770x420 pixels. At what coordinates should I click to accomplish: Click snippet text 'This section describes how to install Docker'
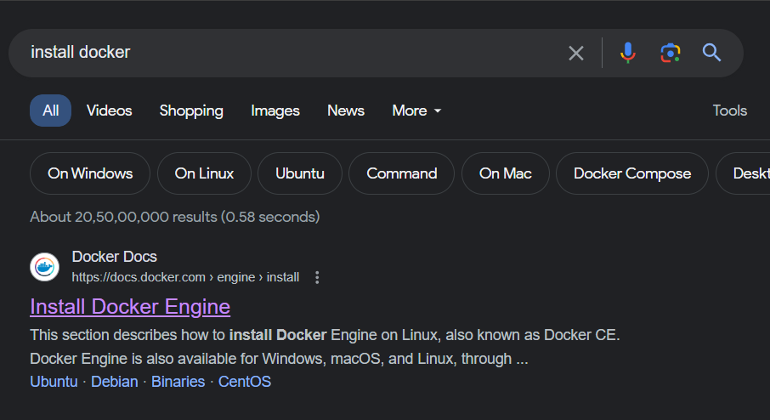(x=178, y=335)
